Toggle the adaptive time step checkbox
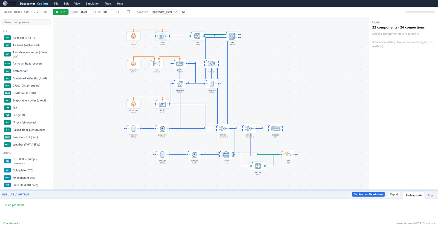Image resolution: width=438 pixels, height=226 pixels. point(128,12)
